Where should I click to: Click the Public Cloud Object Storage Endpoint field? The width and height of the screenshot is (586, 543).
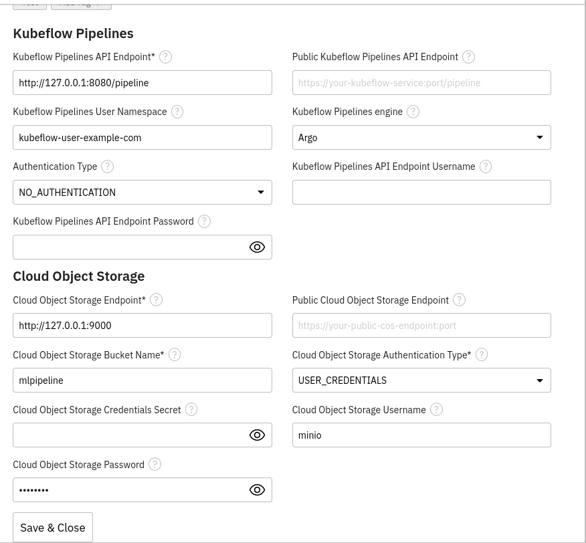[421, 326]
